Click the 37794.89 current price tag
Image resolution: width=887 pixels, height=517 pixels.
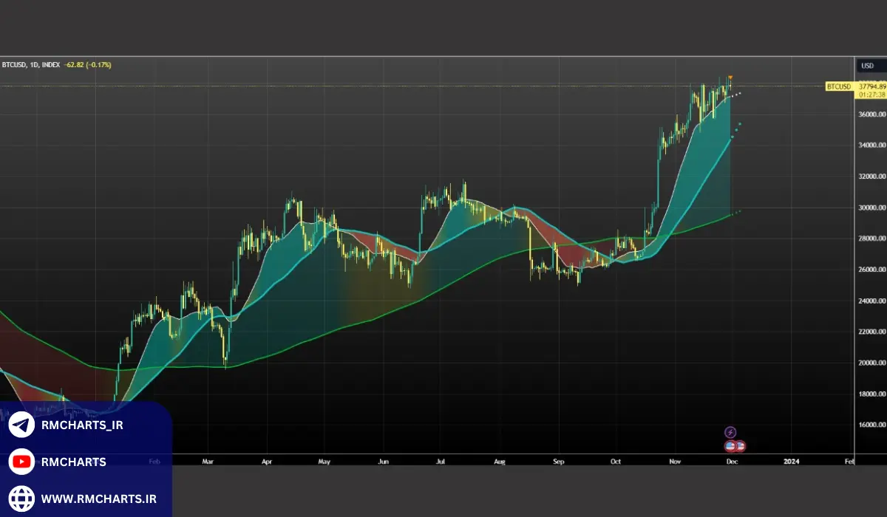point(872,86)
